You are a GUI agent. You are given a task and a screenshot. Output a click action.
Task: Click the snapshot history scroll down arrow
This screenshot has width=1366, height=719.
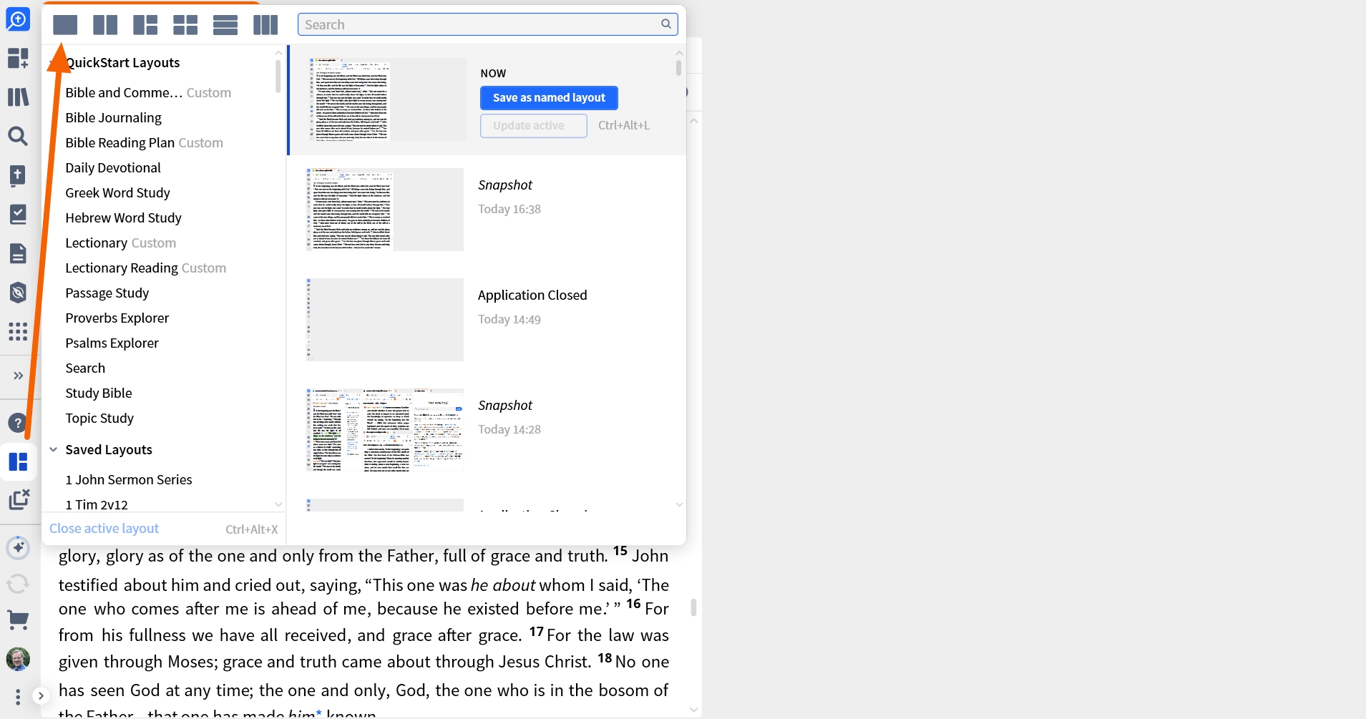(x=679, y=504)
